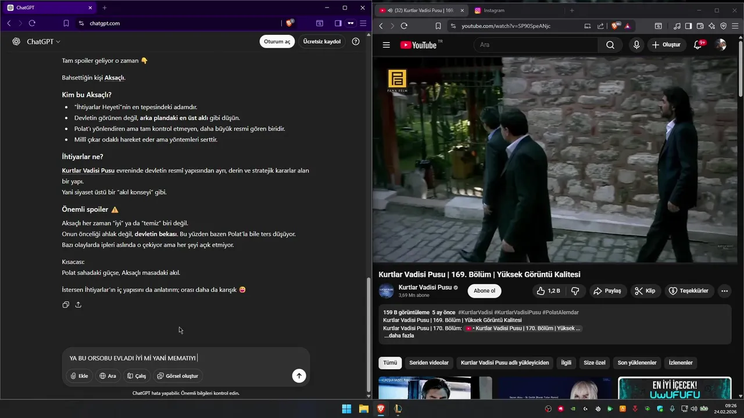Click the UwUFUFU video thumbnail

coord(674,388)
